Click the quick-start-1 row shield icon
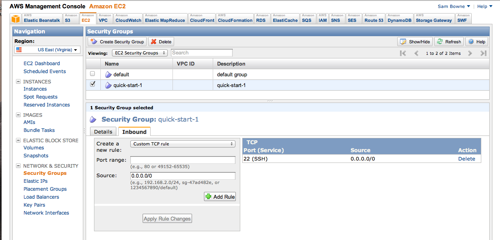 (108, 85)
